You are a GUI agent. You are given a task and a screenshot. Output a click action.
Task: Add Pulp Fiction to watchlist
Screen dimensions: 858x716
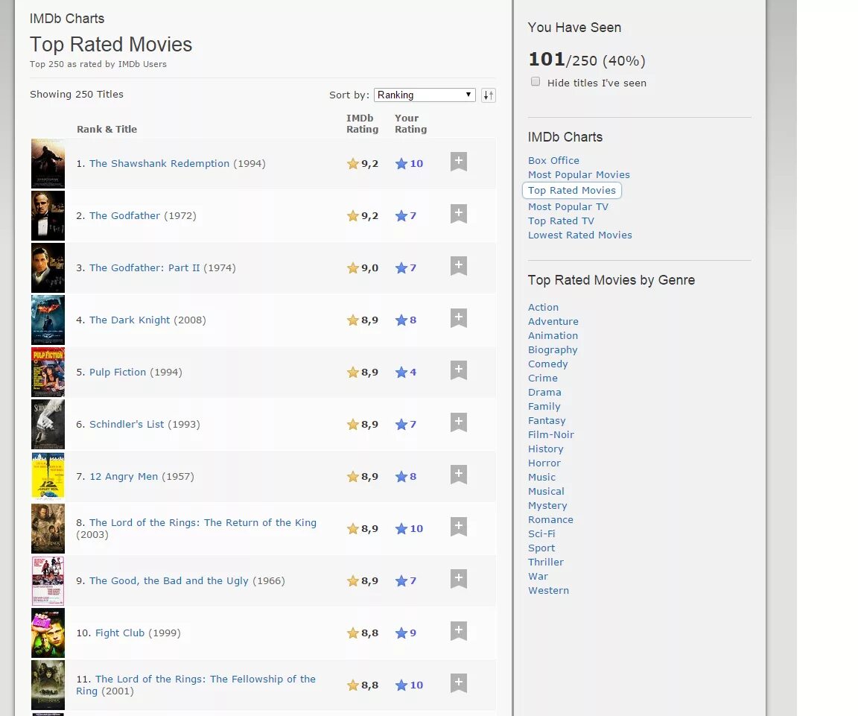[459, 370]
